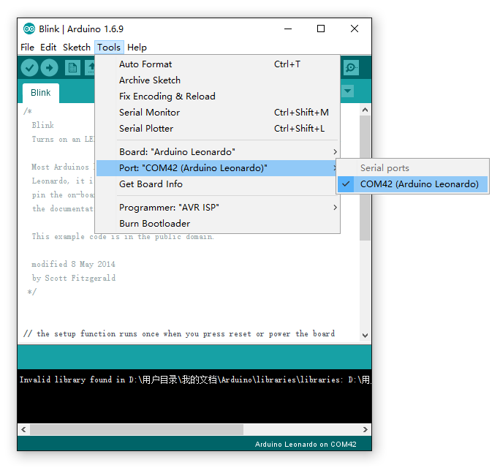Choose Archive Sketch menu entry
The height and width of the screenshot is (476, 500).
tap(218, 80)
